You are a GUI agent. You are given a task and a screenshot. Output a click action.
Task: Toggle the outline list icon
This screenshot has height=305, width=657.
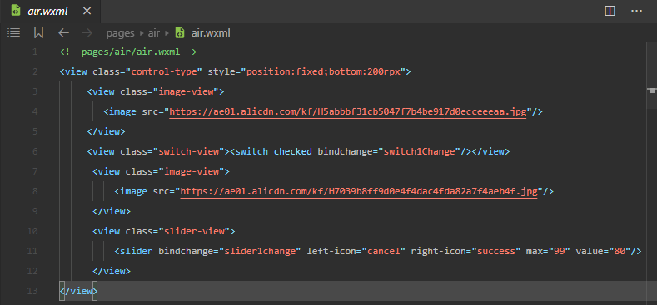(x=14, y=32)
